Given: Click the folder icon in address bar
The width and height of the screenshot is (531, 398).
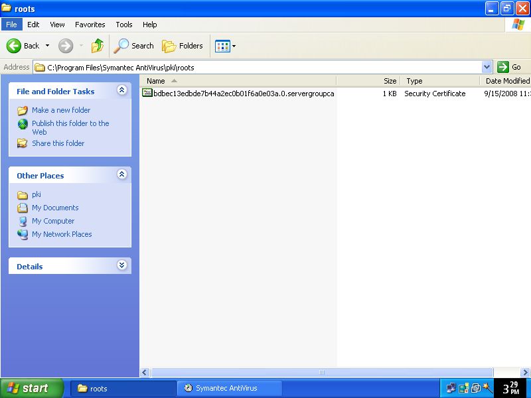Looking at the screenshot, I should click(x=40, y=68).
